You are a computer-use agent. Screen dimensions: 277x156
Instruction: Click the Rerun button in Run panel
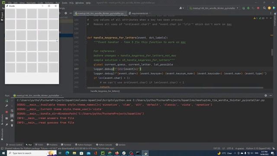tap(7, 101)
